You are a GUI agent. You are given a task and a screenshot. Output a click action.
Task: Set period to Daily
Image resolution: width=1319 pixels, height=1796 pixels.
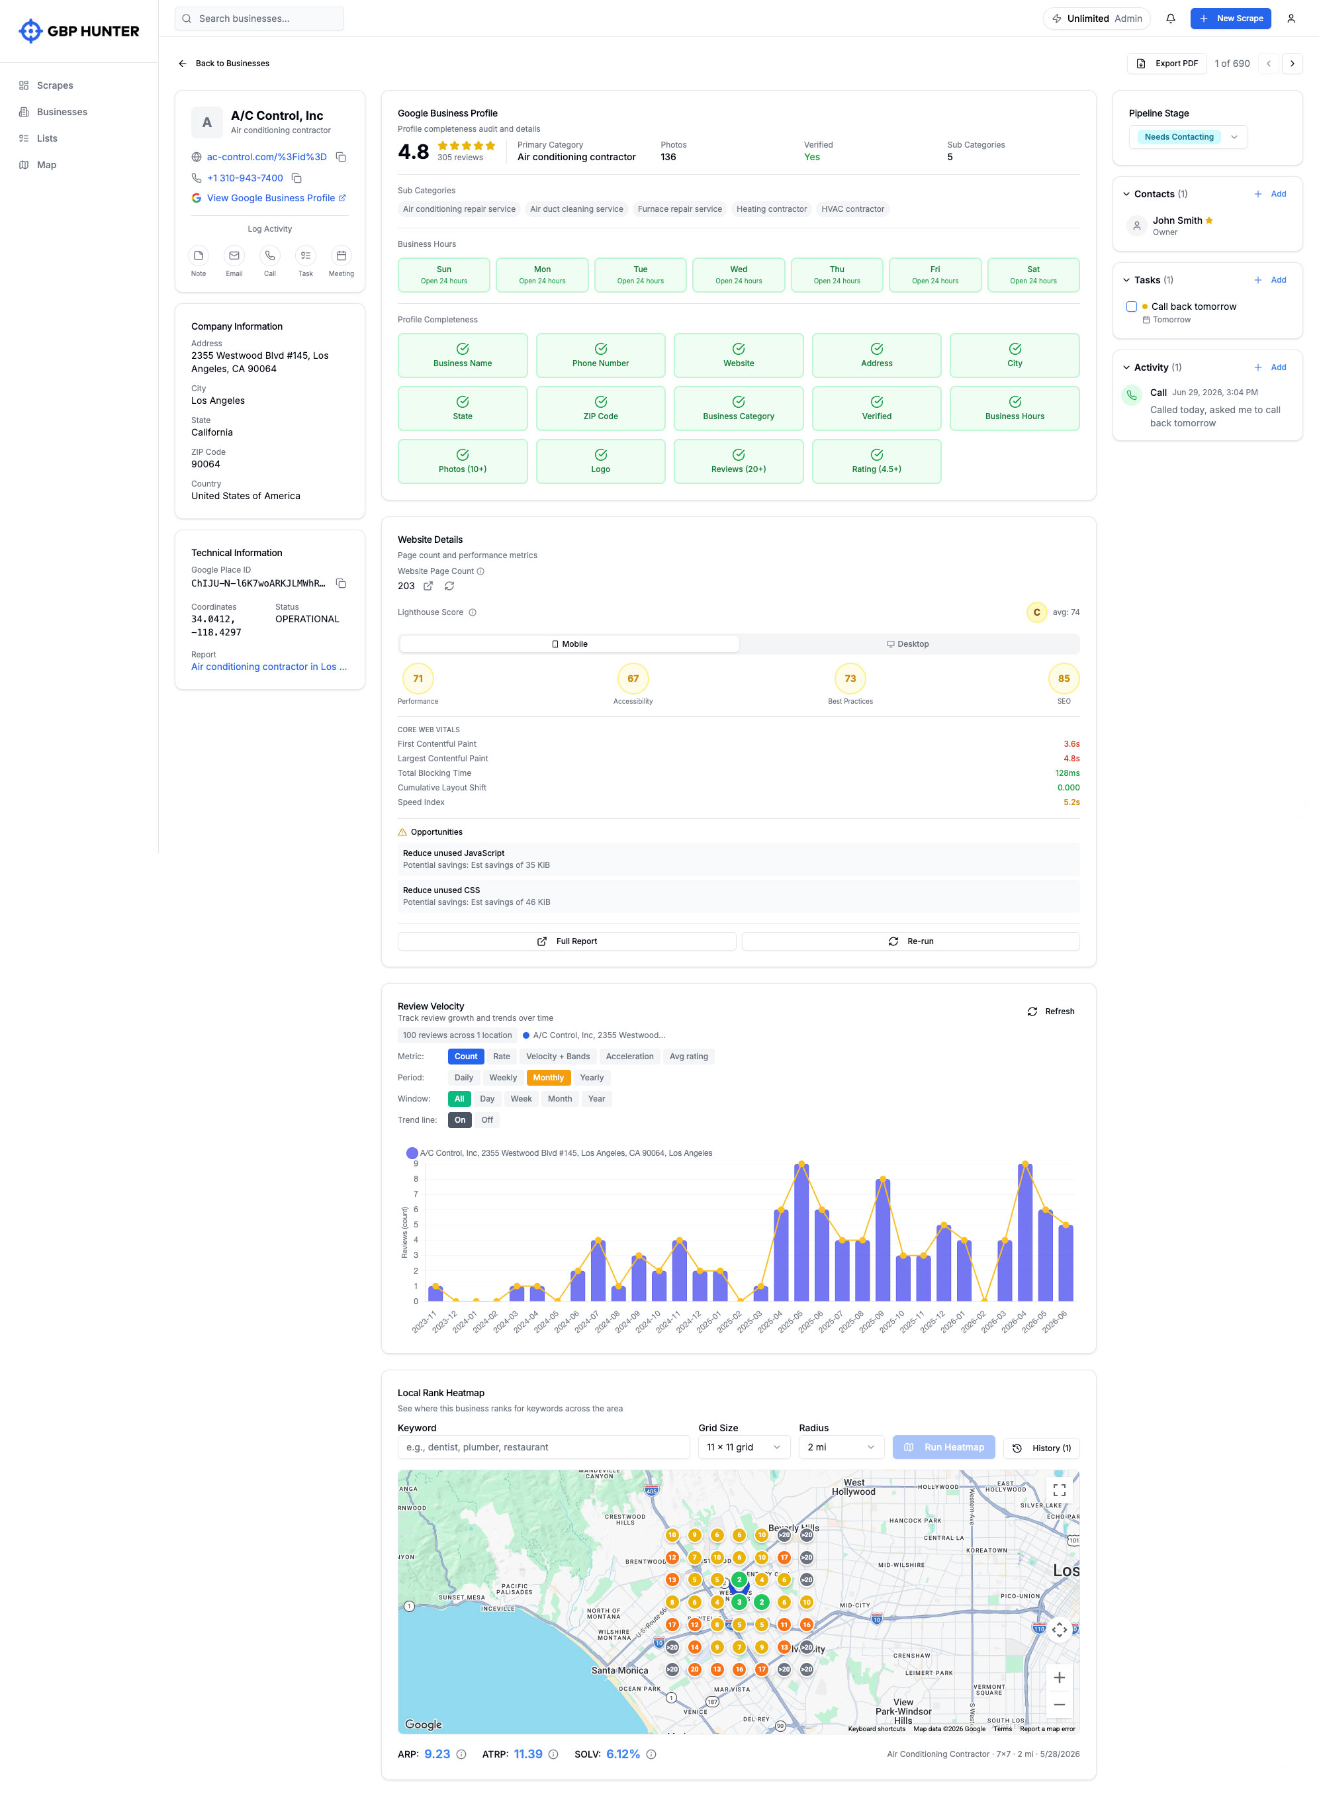pyautogui.click(x=464, y=1077)
